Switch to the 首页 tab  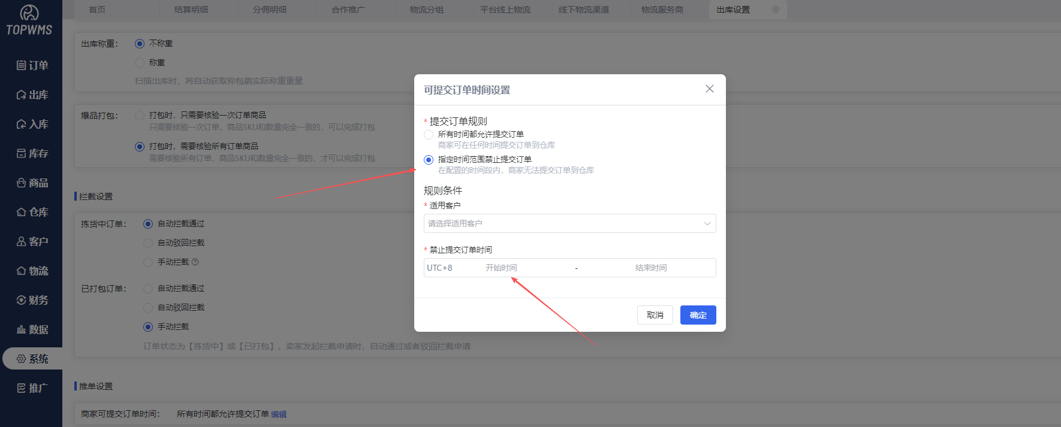(97, 10)
